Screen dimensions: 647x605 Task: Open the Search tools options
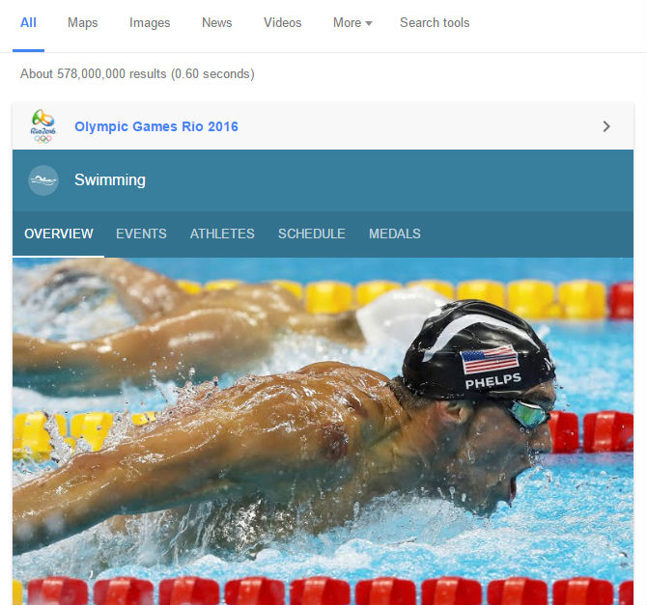click(435, 23)
